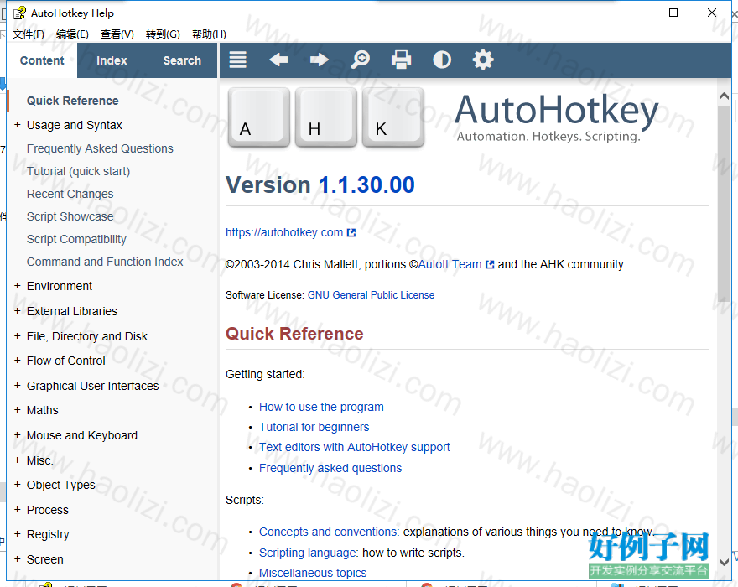Open the 编辑(E) menu
The image size is (738, 587).
pyautogui.click(x=72, y=34)
